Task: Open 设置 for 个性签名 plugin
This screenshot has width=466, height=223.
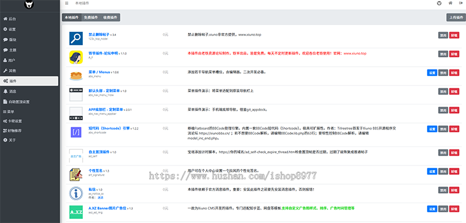Action: click(432, 171)
